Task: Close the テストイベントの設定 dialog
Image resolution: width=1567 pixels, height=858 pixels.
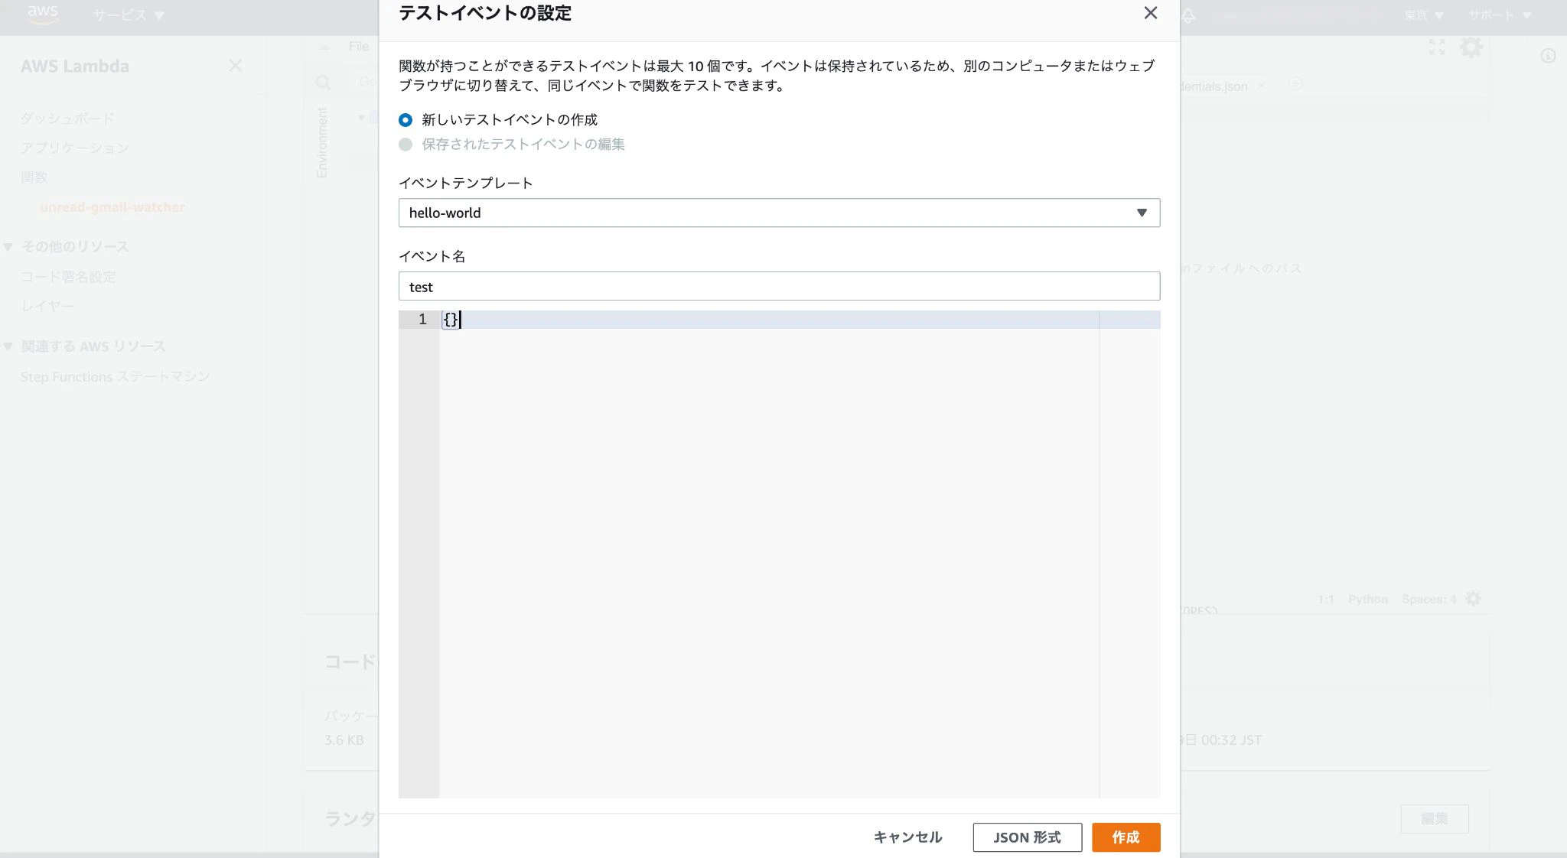Action: (x=1150, y=13)
